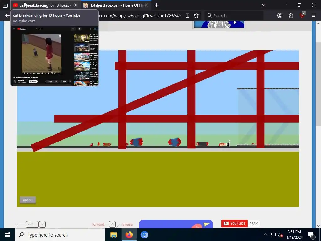The image size is (321, 241).
Task: Toggle reader view icon in address bar
Action: click(x=187, y=16)
